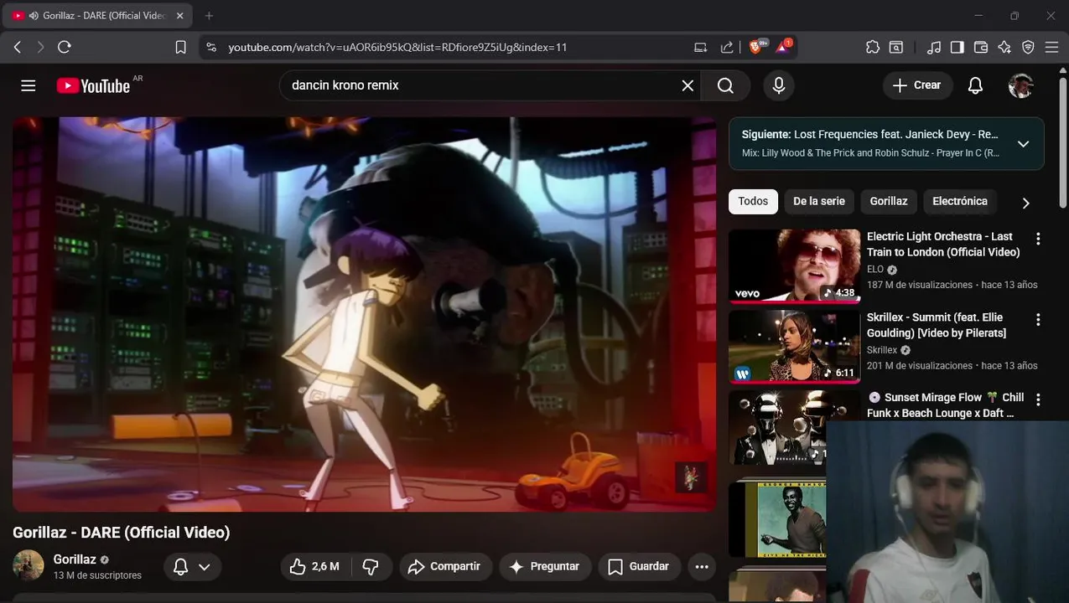Viewport: 1069px width, 603px height.
Task: Start voice search with microphone
Action: 779,85
